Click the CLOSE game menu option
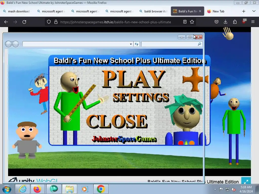 tap(117, 122)
